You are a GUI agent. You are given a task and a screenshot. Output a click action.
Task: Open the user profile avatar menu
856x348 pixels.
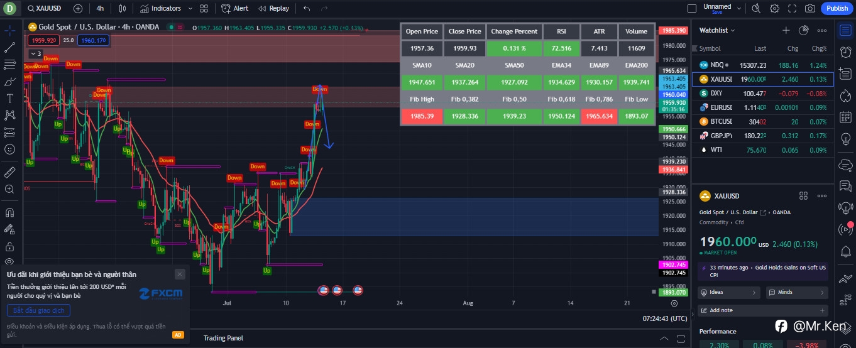(x=10, y=8)
